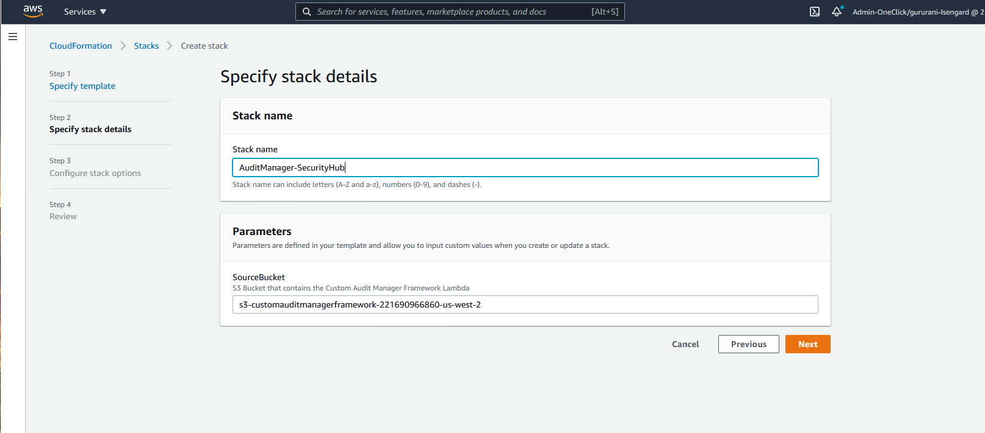Select Configure stack options step
Viewport: 985px width, 433px height.
pos(95,173)
